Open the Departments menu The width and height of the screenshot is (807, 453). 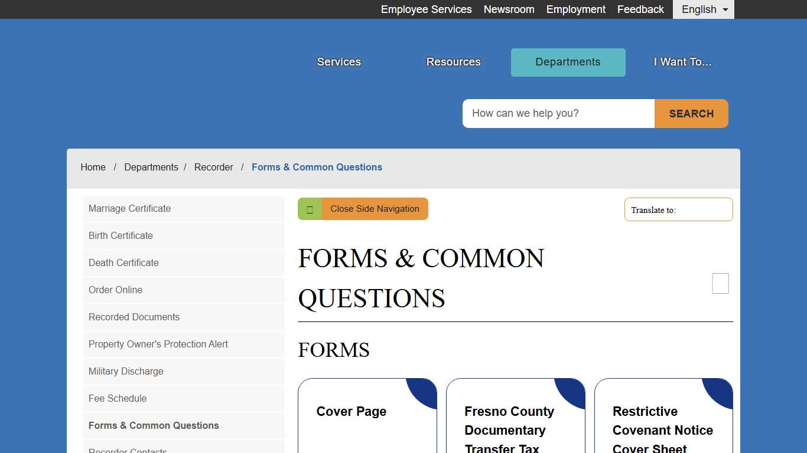pos(567,62)
